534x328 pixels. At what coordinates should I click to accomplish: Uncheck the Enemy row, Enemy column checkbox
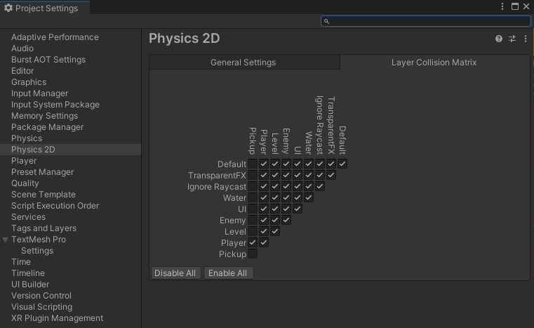click(x=286, y=220)
